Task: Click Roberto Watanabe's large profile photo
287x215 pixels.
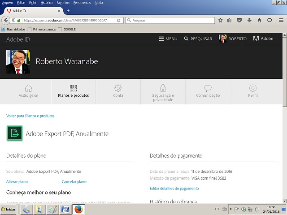Action: pyautogui.click(x=18, y=62)
